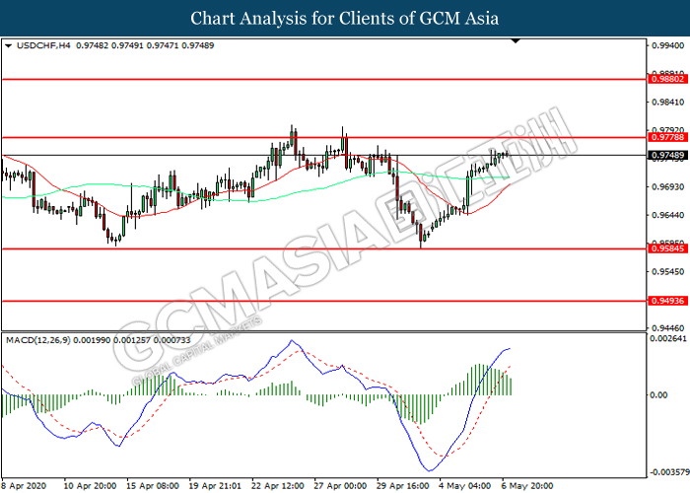Click the chart shift marker triangle at top
Screen dimensions: 690x493
pyautogui.click(x=516, y=41)
